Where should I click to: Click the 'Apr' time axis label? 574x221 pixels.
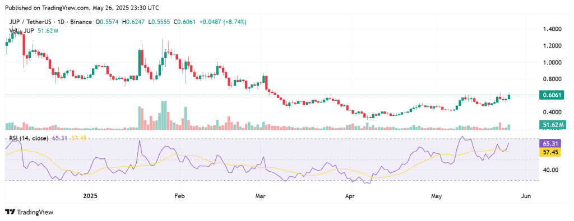click(x=350, y=196)
